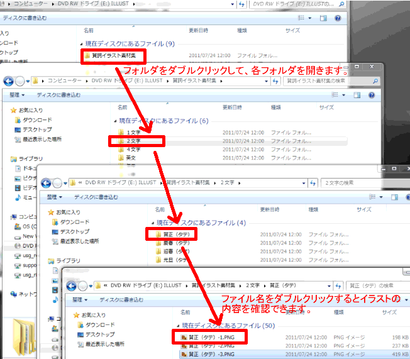The image size is (410, 359).
Task: Click the address bar folder icon in the 賀詞イラスト素材集 window
Action: (35, 81)
